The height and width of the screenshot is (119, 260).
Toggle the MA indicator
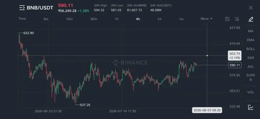pyautogui.click(x=251, y=31)
